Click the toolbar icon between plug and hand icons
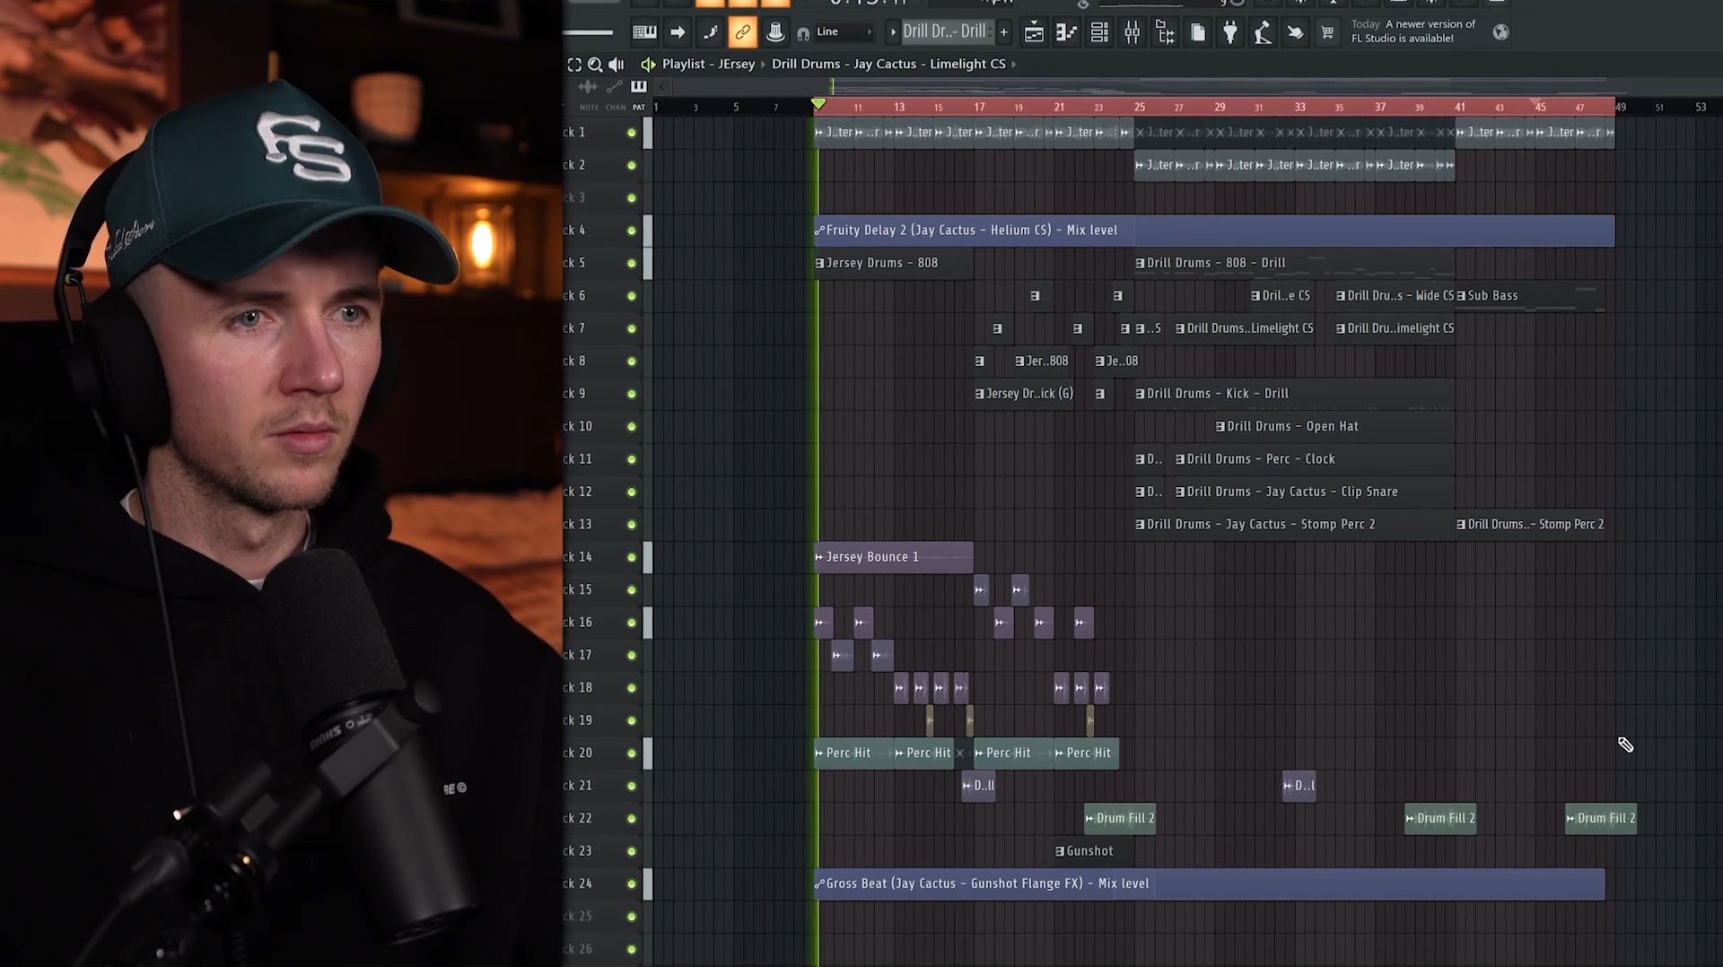This screenshot has width=1723, height=967. [x=1263, y=33]
